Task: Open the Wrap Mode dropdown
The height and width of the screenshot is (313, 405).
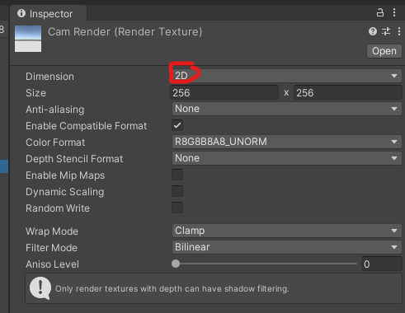Action: pos(286,231)
